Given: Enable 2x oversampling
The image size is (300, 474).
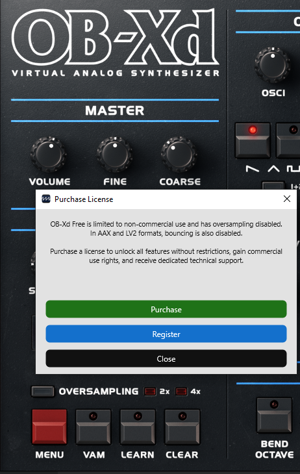Looking at the screenshot, I should (x=150, y=392).
